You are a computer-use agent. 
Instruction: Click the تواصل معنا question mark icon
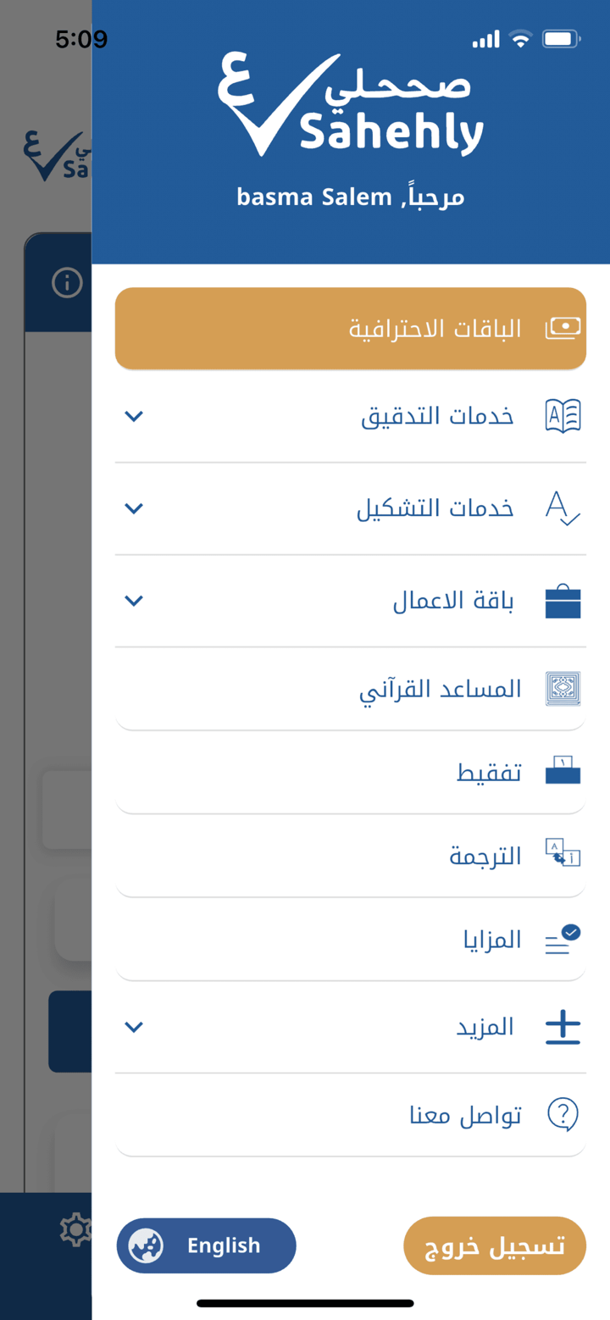click(562, 1115)
